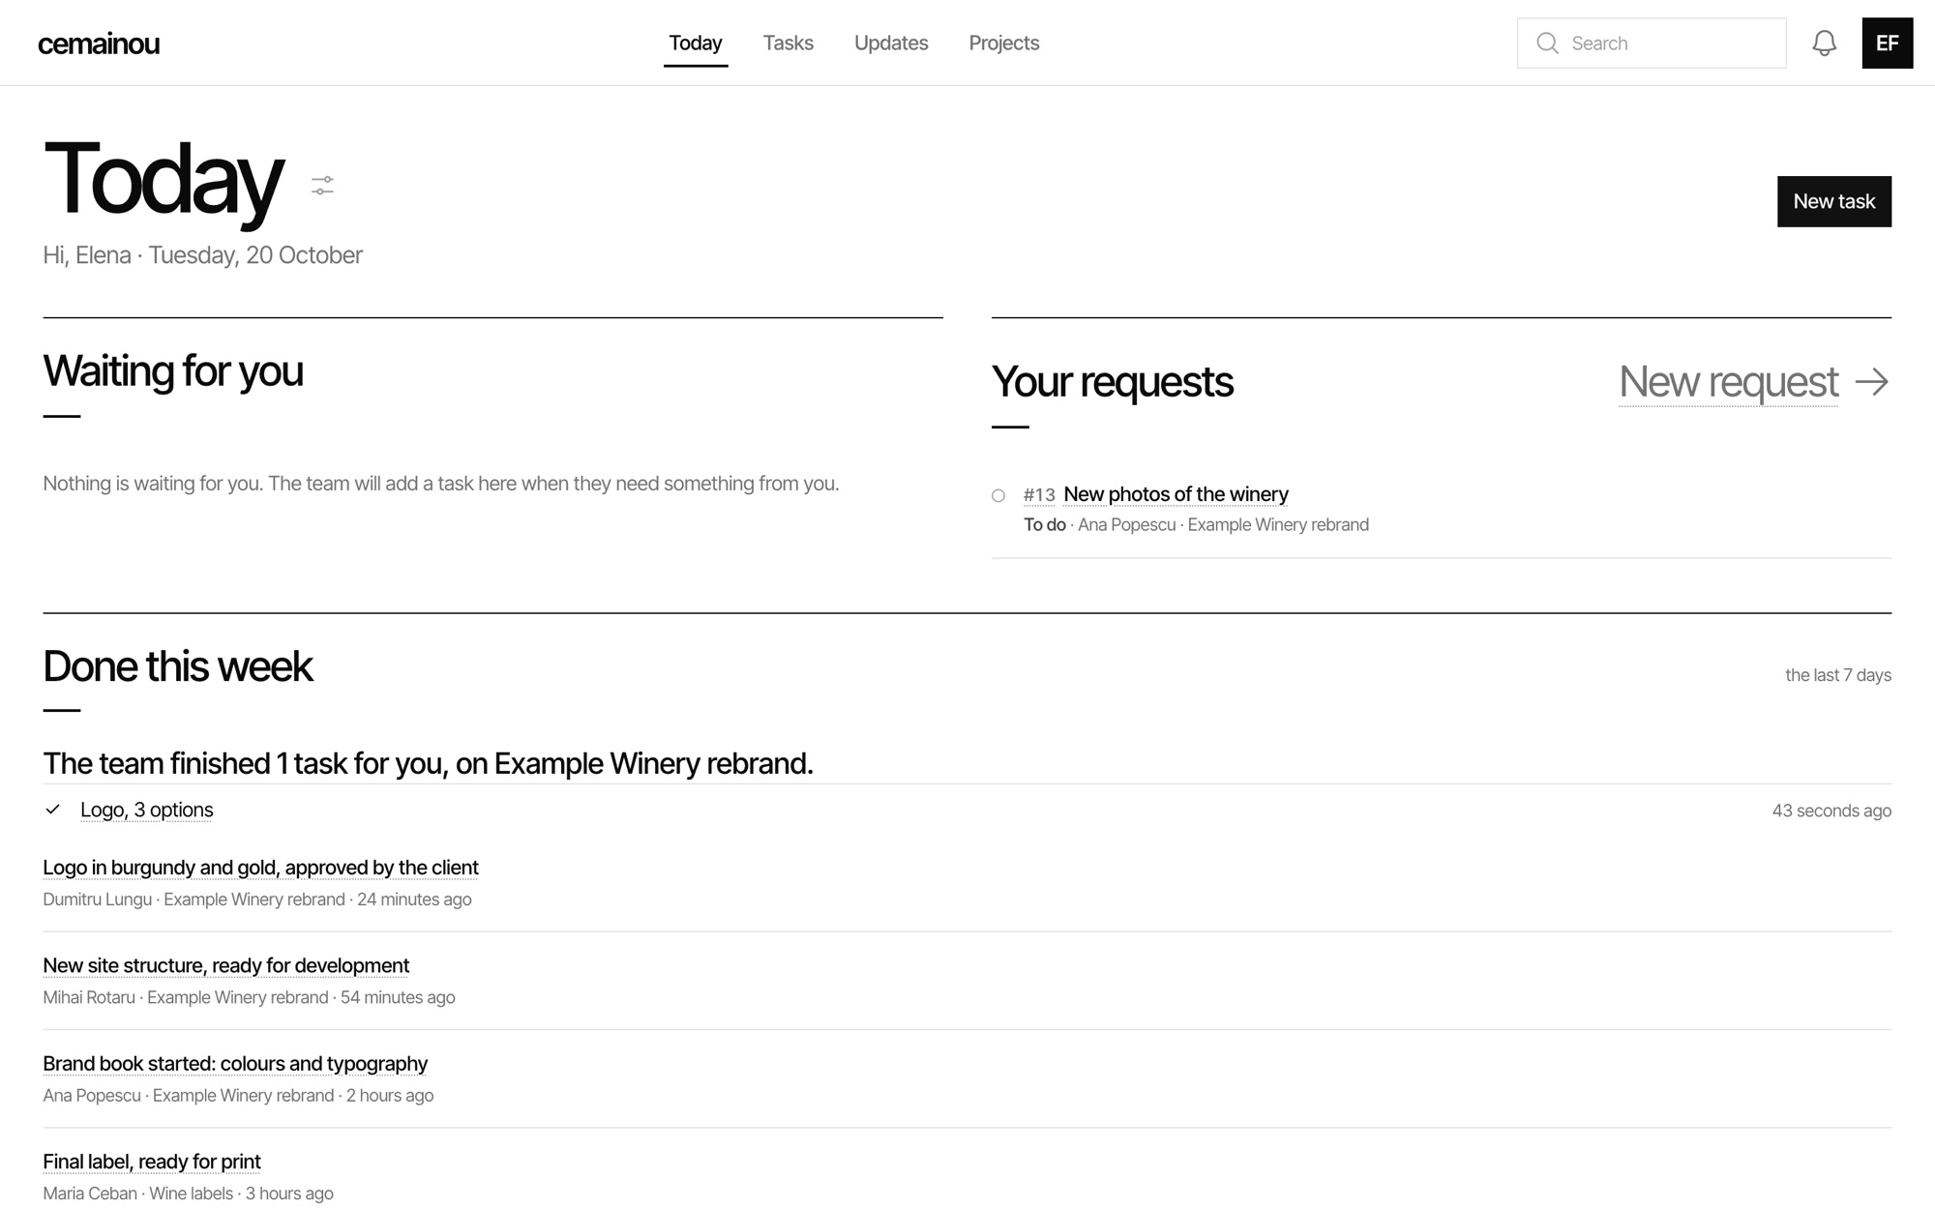Click the 'Done this week' heading
The width and height of the screenshot is (1935, 1209).
(x=178, y=666)
